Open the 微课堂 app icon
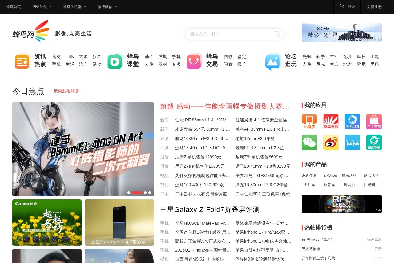394x263 pixels. 374,142
